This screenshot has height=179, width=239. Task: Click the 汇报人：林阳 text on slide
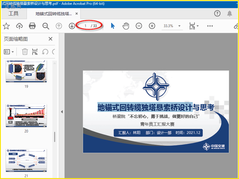[129, 133]
